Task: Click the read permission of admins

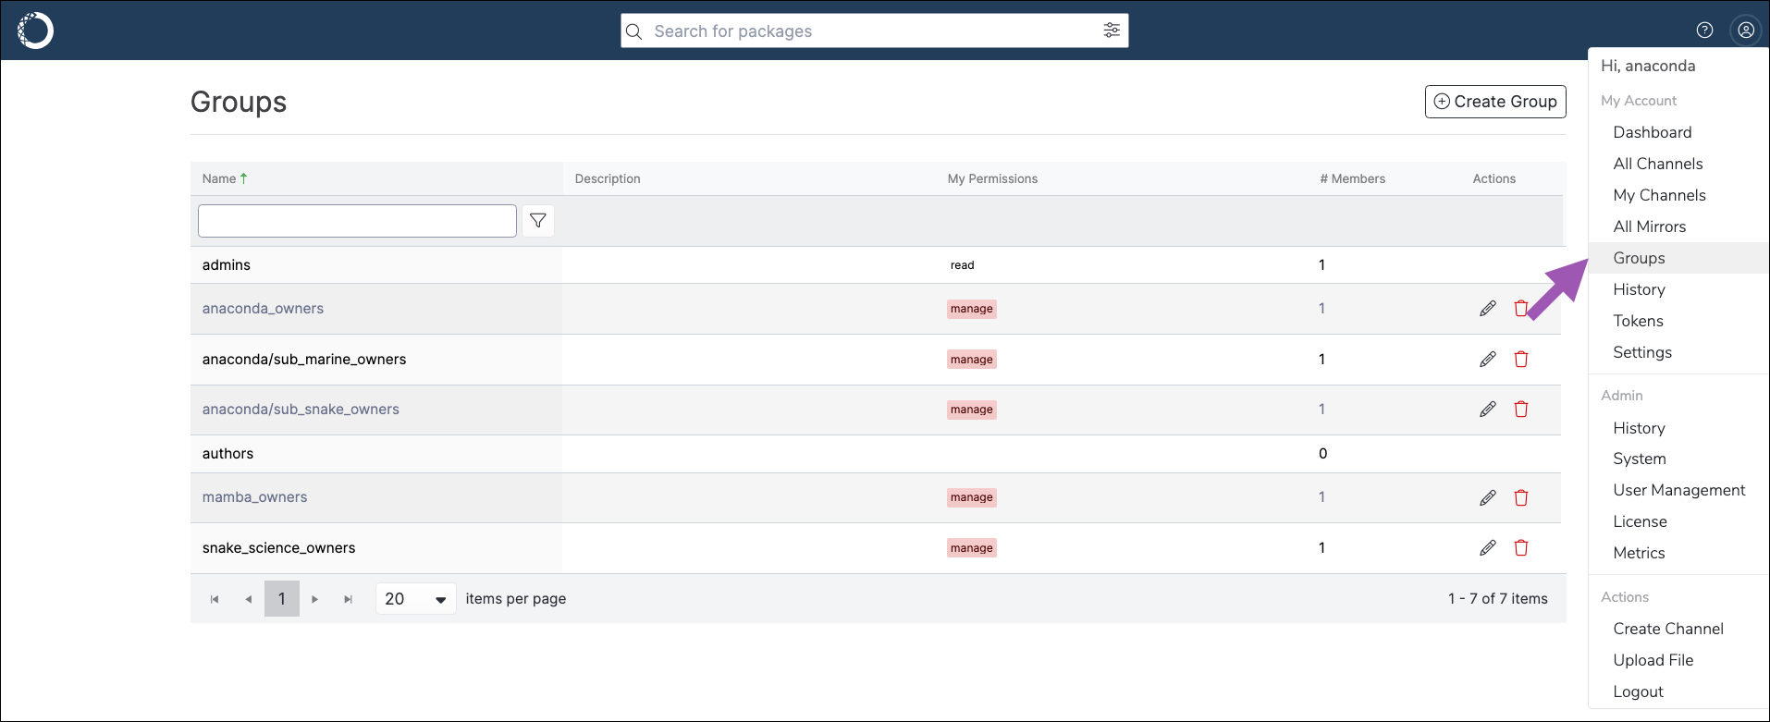Action: [x=963, y=265]
